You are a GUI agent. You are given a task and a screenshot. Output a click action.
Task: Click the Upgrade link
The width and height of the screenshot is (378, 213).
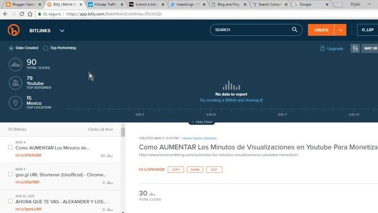(x=335, y=49)
